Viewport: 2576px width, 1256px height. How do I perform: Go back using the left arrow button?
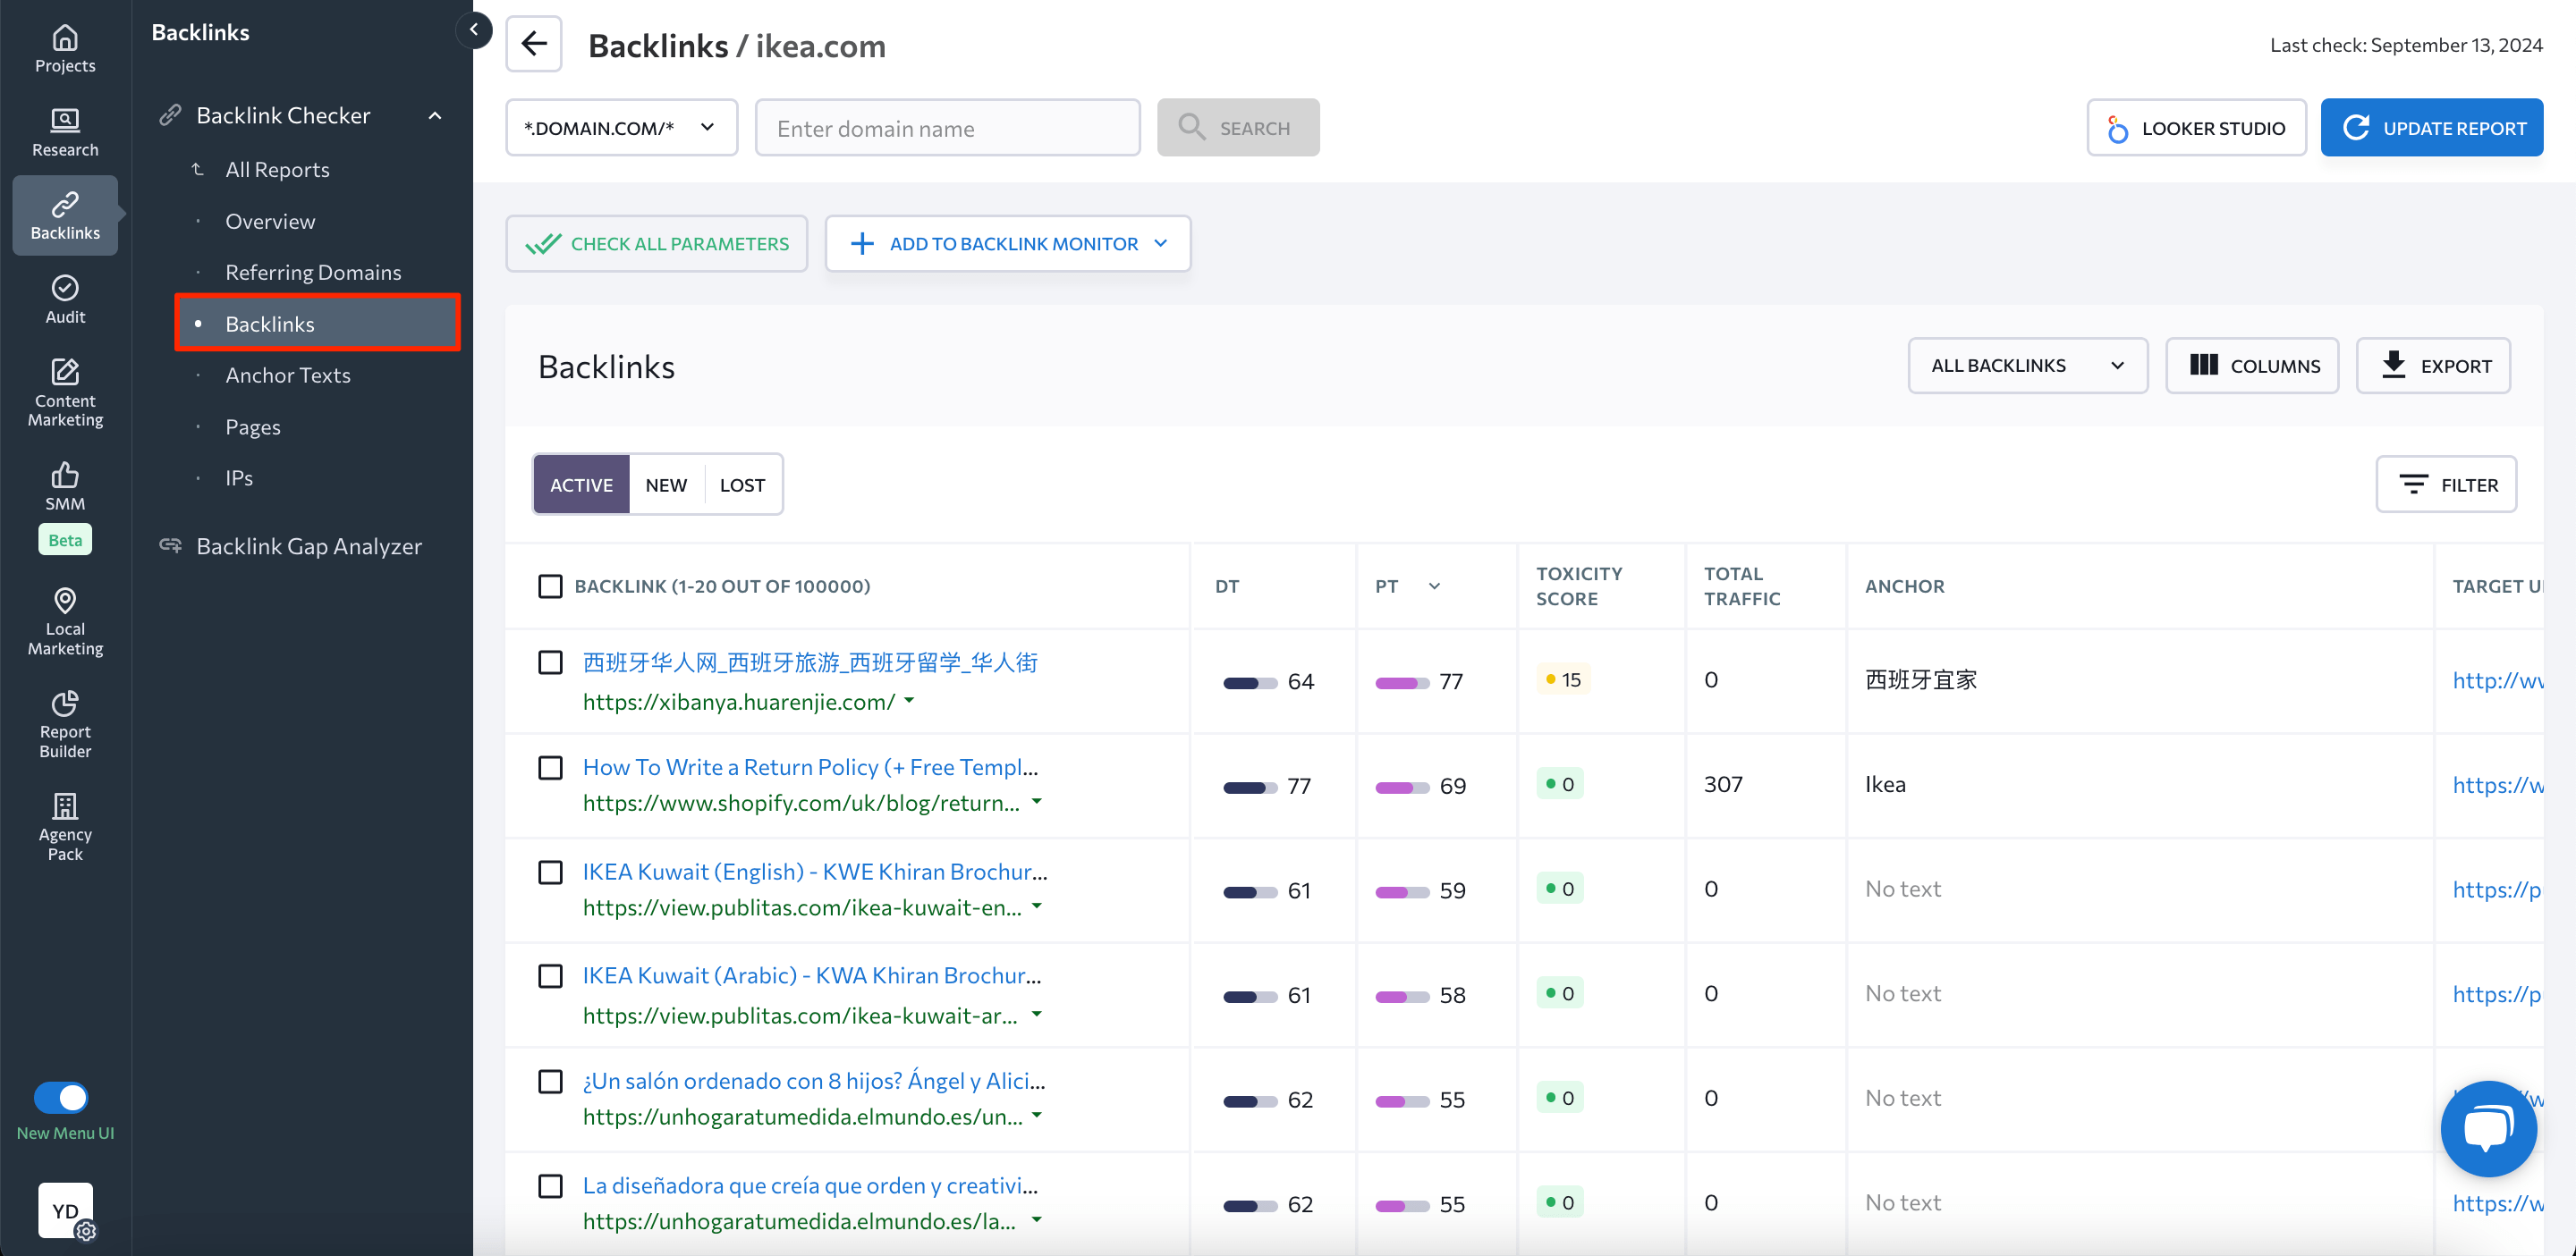(534, 44)
